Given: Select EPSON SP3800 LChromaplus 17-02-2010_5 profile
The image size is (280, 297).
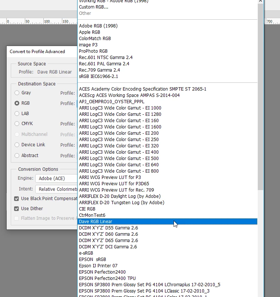Looking at the screenshot, I should [x=167, y=285].
